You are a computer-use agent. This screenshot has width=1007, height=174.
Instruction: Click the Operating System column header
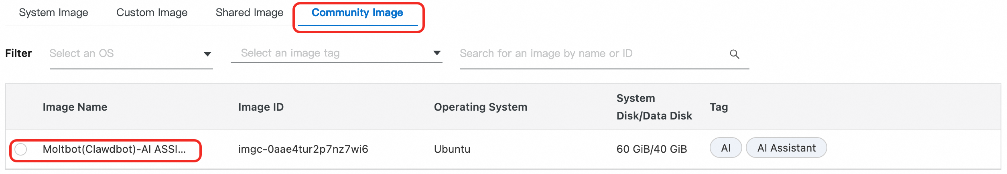pos(480,107)
